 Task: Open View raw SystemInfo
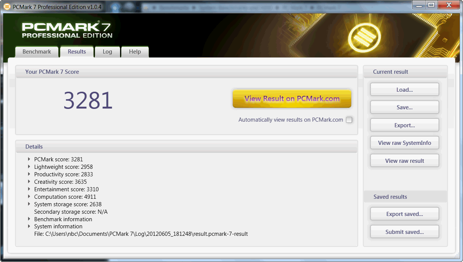click(405, 143)
